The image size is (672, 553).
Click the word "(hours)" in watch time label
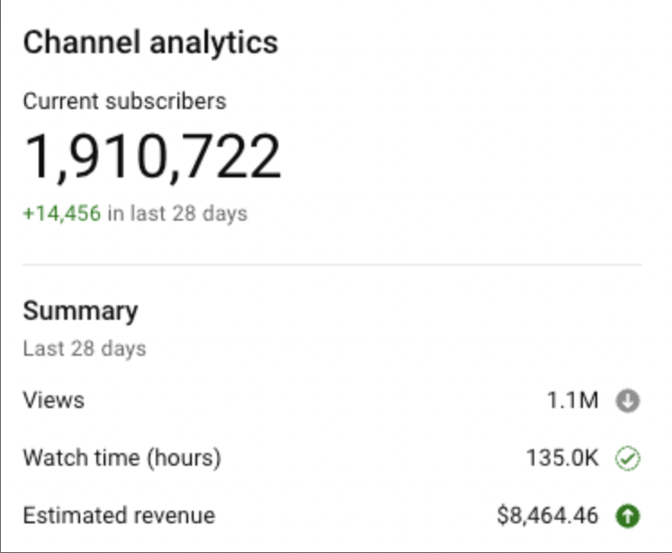click(185, 458)
